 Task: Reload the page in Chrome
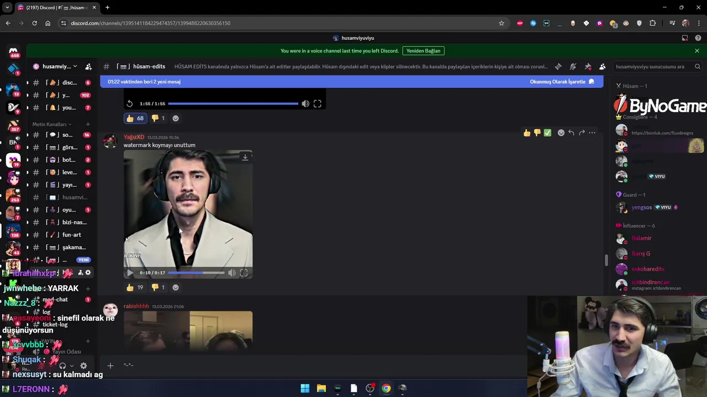click(34, 23)
